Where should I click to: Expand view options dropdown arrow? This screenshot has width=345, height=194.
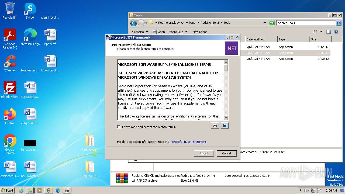click(x=321, y=32)
